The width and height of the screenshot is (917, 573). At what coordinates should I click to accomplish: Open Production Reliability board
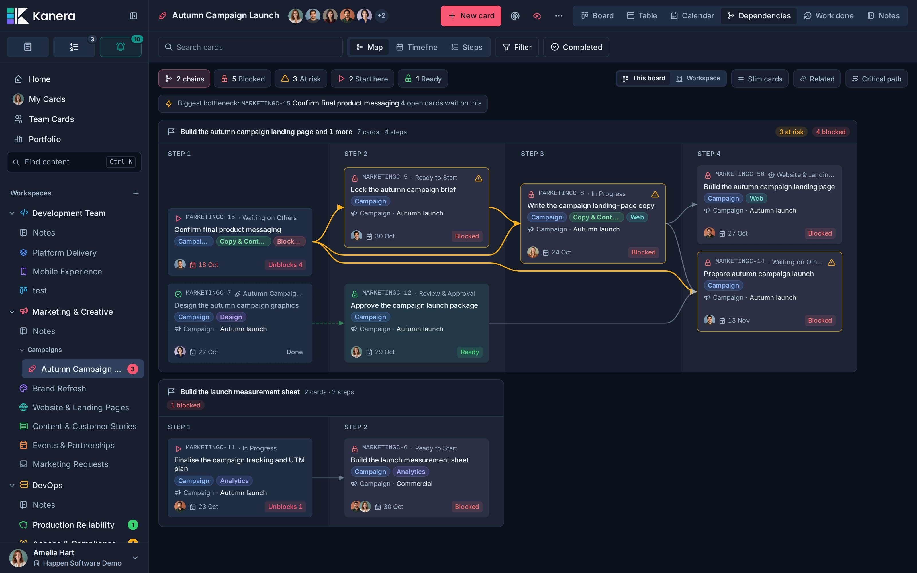[x=73, y=525]
